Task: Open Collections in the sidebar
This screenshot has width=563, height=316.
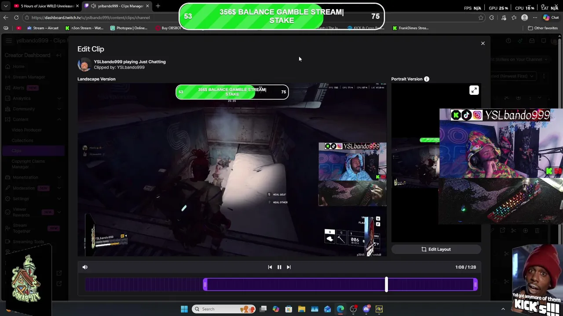Action: [x=22, y=140]
